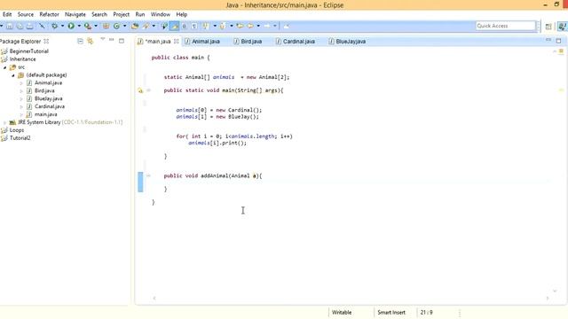The width and height of the screenshot is (568, 319).
Task: Open the Source menu
Action: coord(26,14)
